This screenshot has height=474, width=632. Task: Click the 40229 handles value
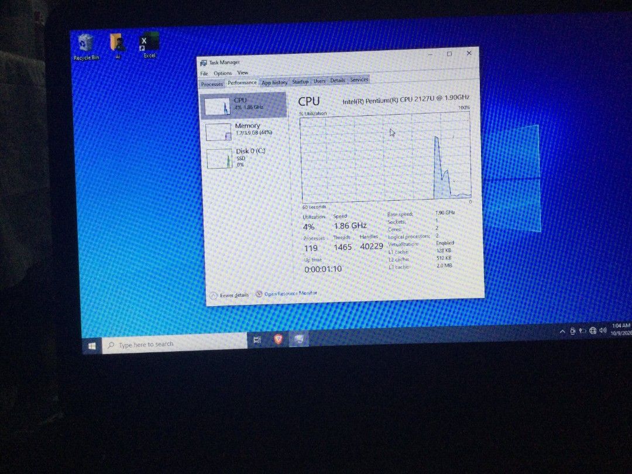pyautogui.click(x=371, y=246)
